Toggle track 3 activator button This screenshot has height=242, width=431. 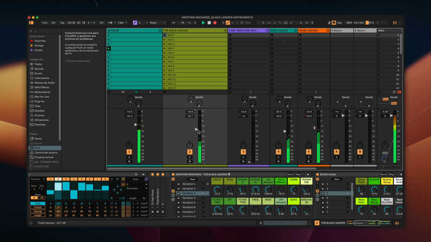click(x=243, y=152)
